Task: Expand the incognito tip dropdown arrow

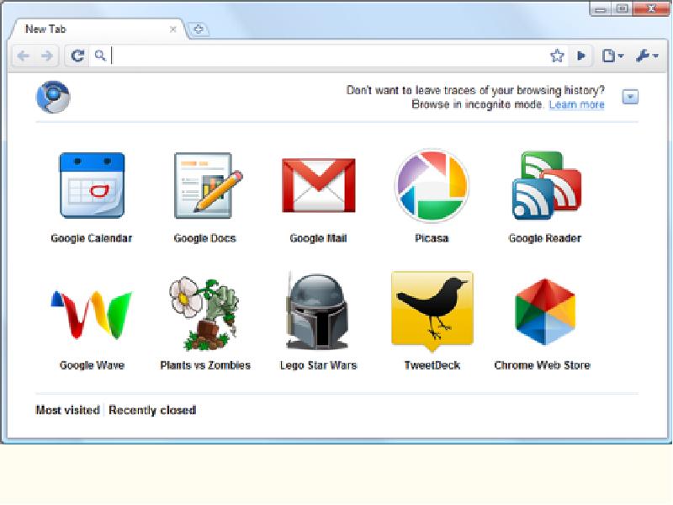Action: (630, 97)
